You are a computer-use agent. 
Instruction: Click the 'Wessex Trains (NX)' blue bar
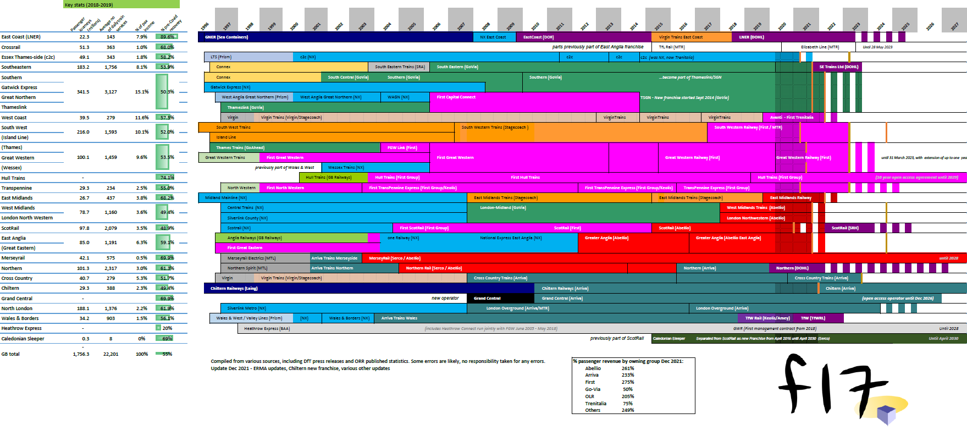tap(375, 168)
